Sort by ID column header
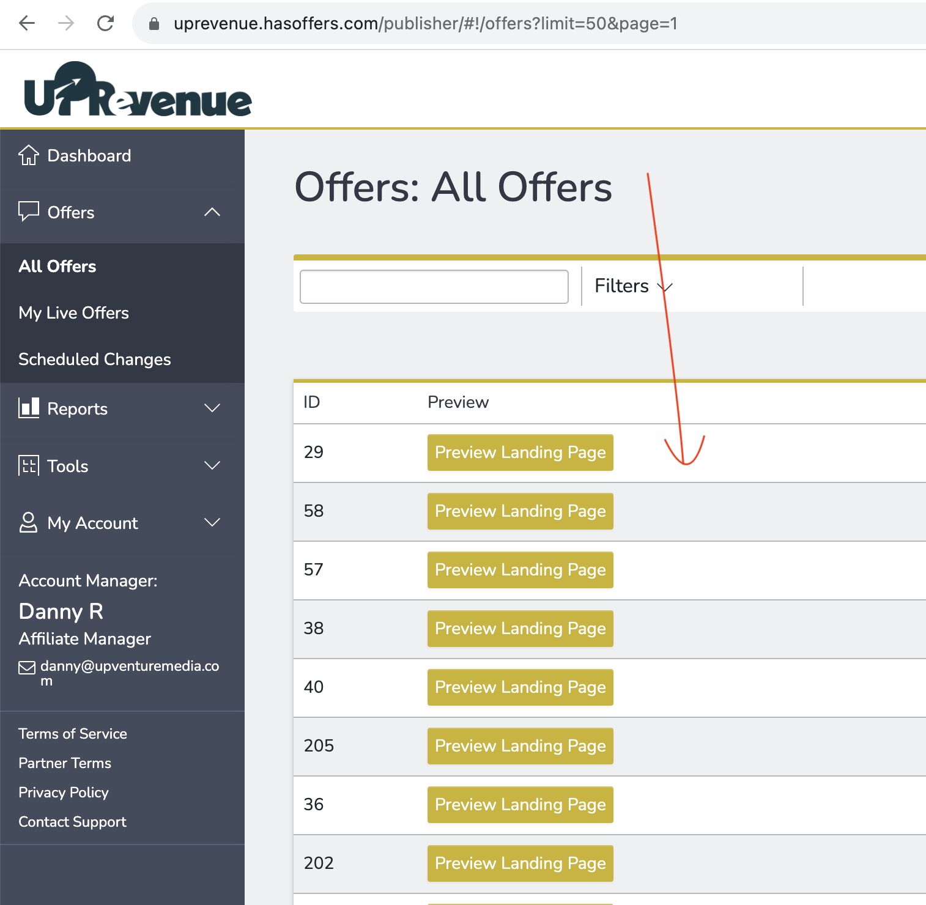Viewport: 926px width, 905px height. click(x=312, y=402)
